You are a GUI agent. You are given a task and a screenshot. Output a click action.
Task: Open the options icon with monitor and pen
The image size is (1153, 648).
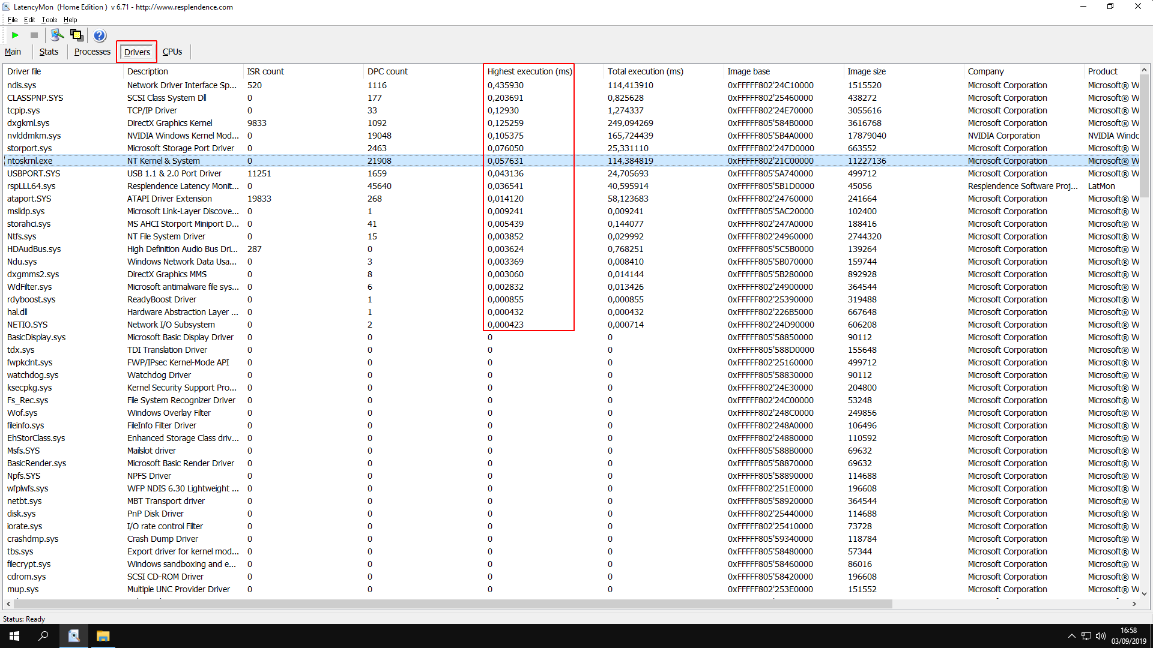57,35
